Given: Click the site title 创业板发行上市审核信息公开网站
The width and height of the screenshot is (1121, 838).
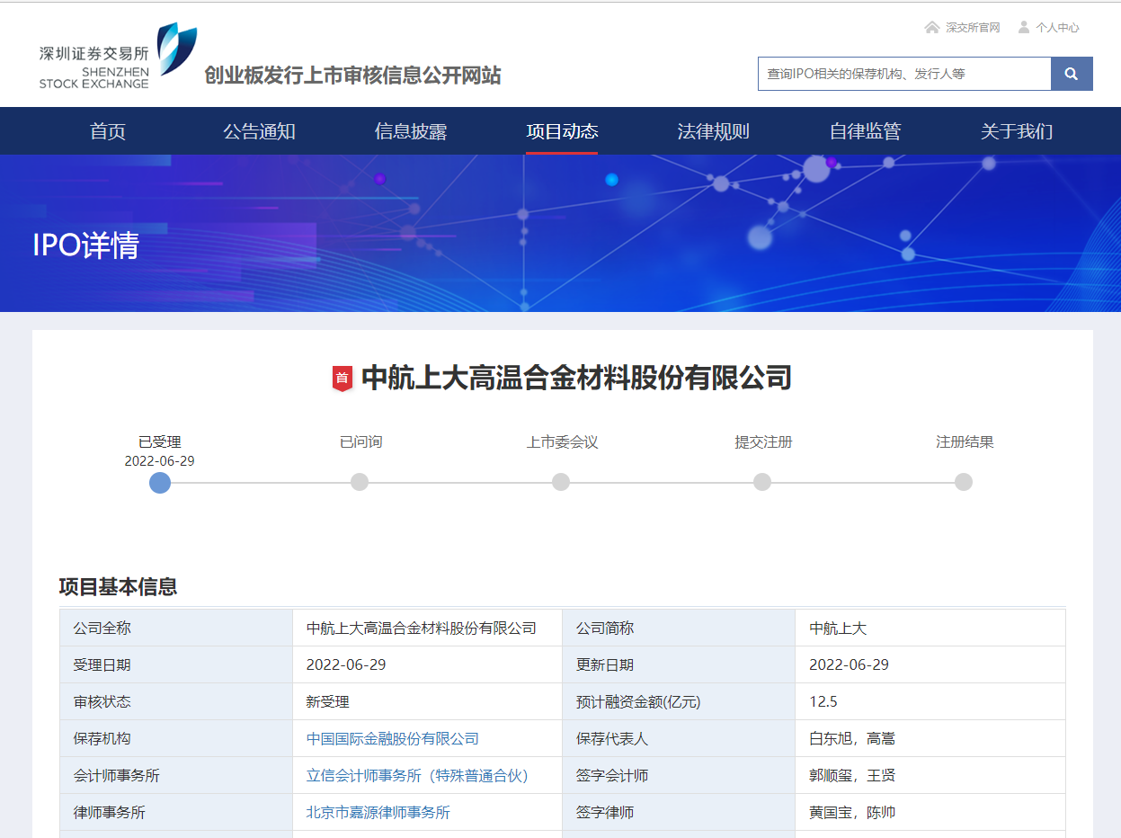Looking at the screenshot, I should click(x=352, y=76).
